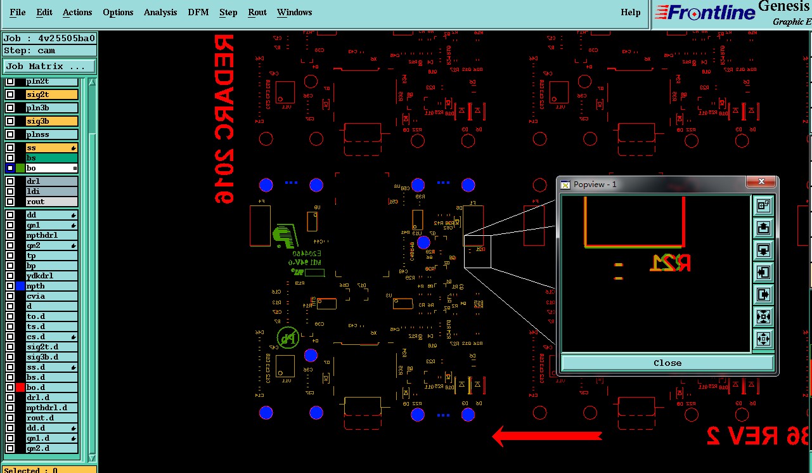812x473 pixels.
Task: Select the to.d layer row
Action: click(51, 316)
